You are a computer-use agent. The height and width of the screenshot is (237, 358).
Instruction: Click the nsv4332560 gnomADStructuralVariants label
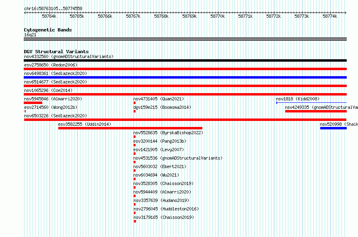tap(69, 56)
